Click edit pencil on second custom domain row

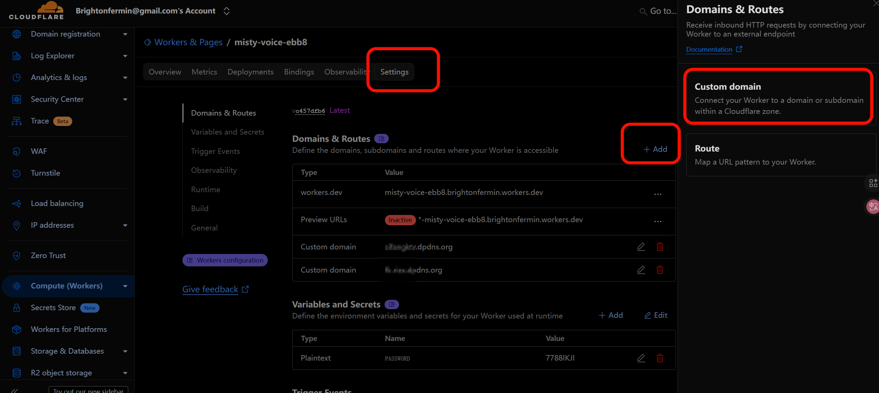641,270
